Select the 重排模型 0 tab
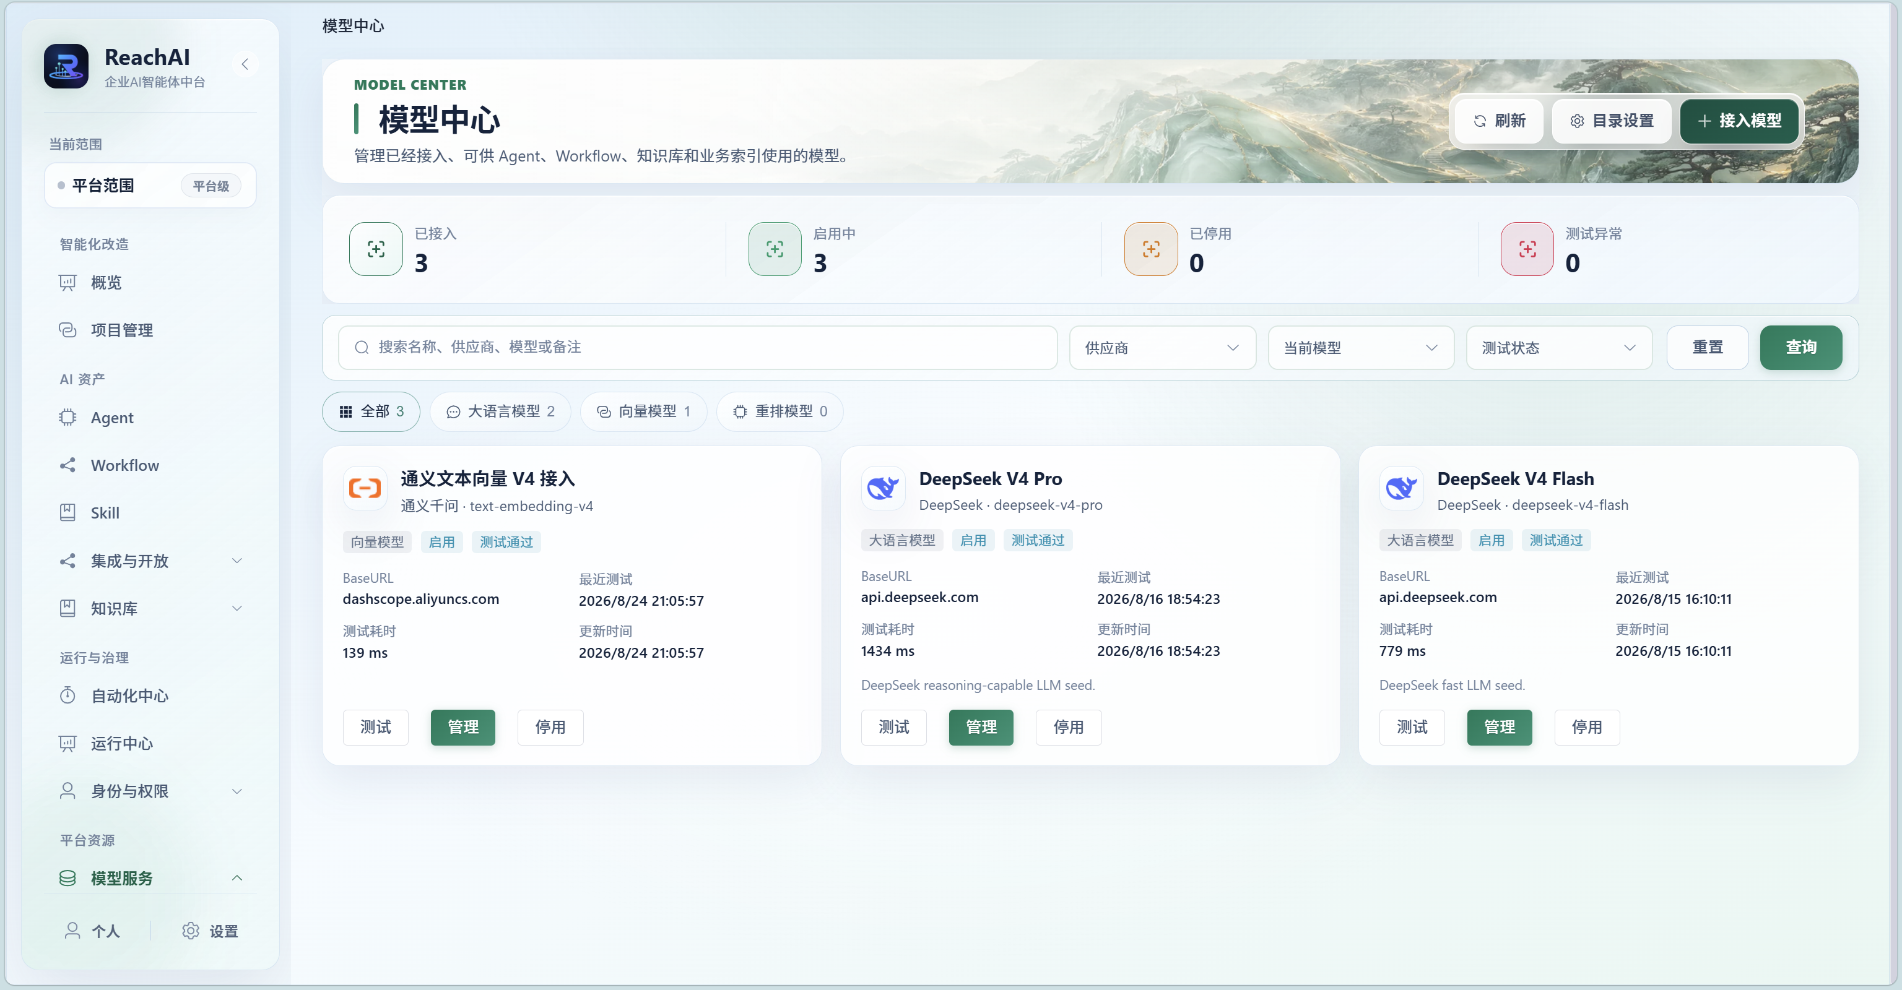The width and height of the screenshot is (1902, 990). pos(779,411)
